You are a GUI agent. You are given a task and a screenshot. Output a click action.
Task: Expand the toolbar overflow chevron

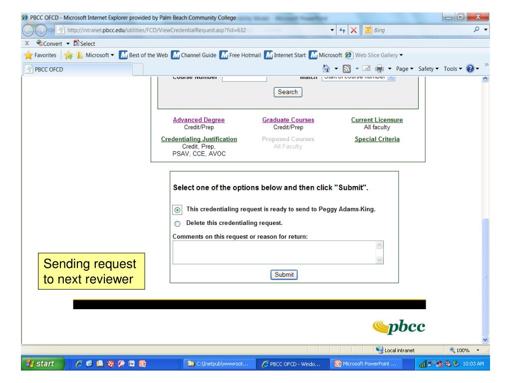[x=486, y=64]
